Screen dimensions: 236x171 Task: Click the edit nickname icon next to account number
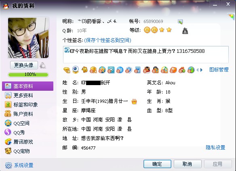point(180,22)
